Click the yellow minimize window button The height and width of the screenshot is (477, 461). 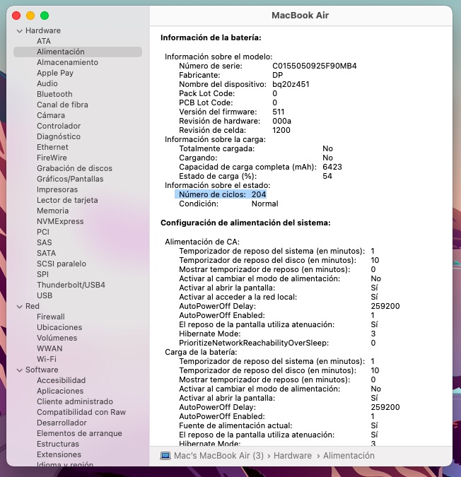(30, 15)
